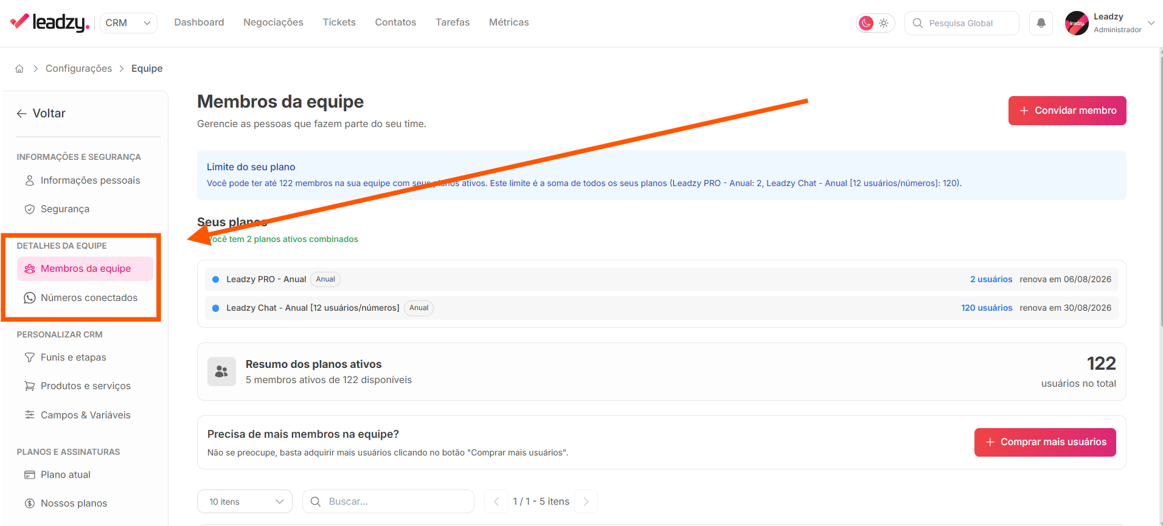Click the Campos & Variáveis sliders icon
1163x526 pixels.
coord(29,415)
